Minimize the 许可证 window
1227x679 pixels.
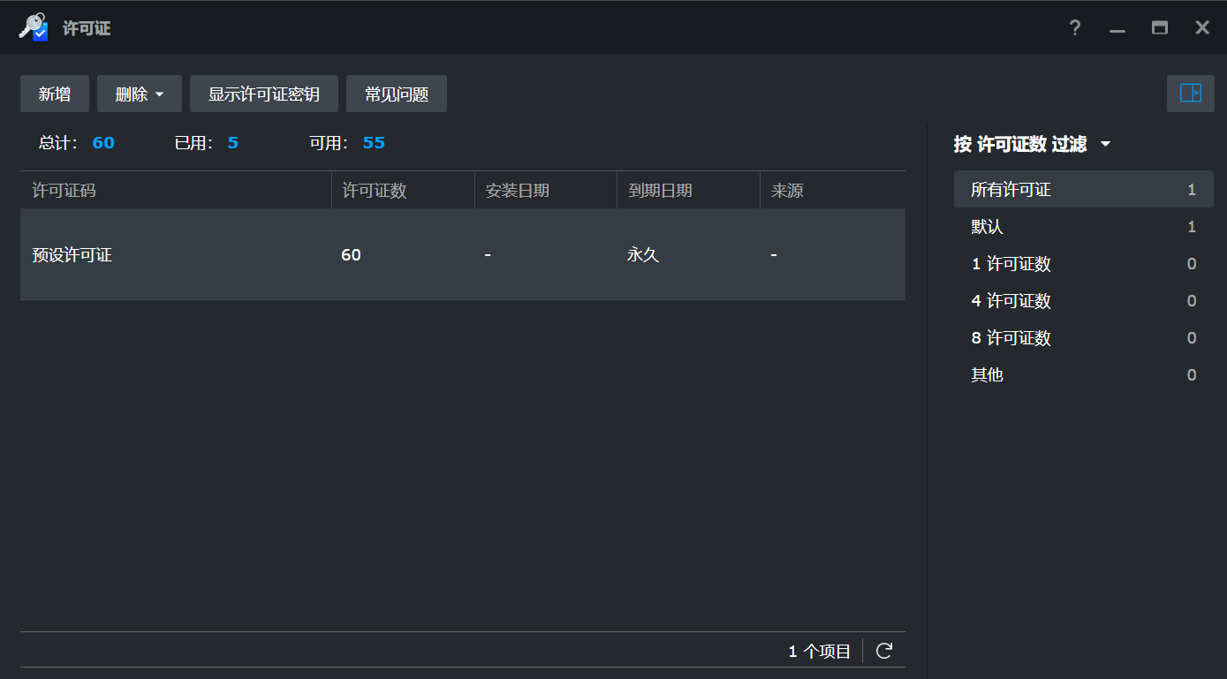tap(1117, 28)
